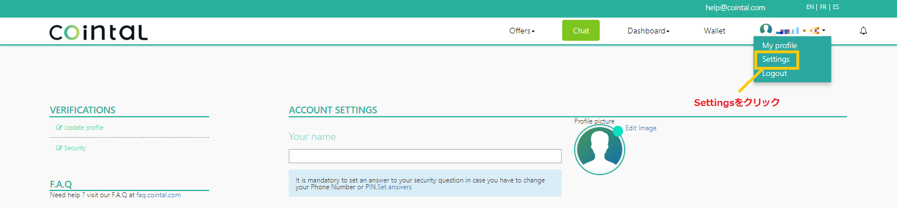Switch language to FR
The height and width of the screenshot is (208, 897).
[x=823, y=7]
